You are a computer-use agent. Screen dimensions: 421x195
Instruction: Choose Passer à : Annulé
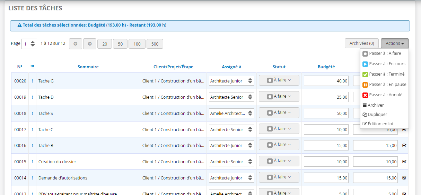click(384, 95)
